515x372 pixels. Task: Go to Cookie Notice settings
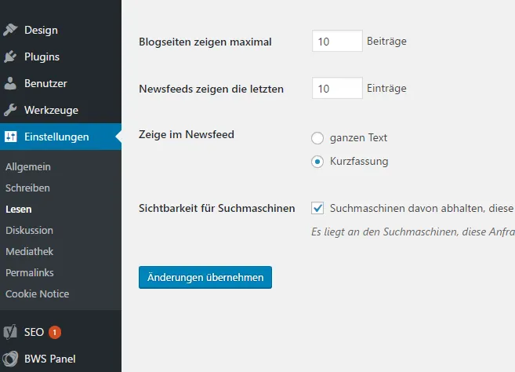pyautogui.click(x=37, y=294)
